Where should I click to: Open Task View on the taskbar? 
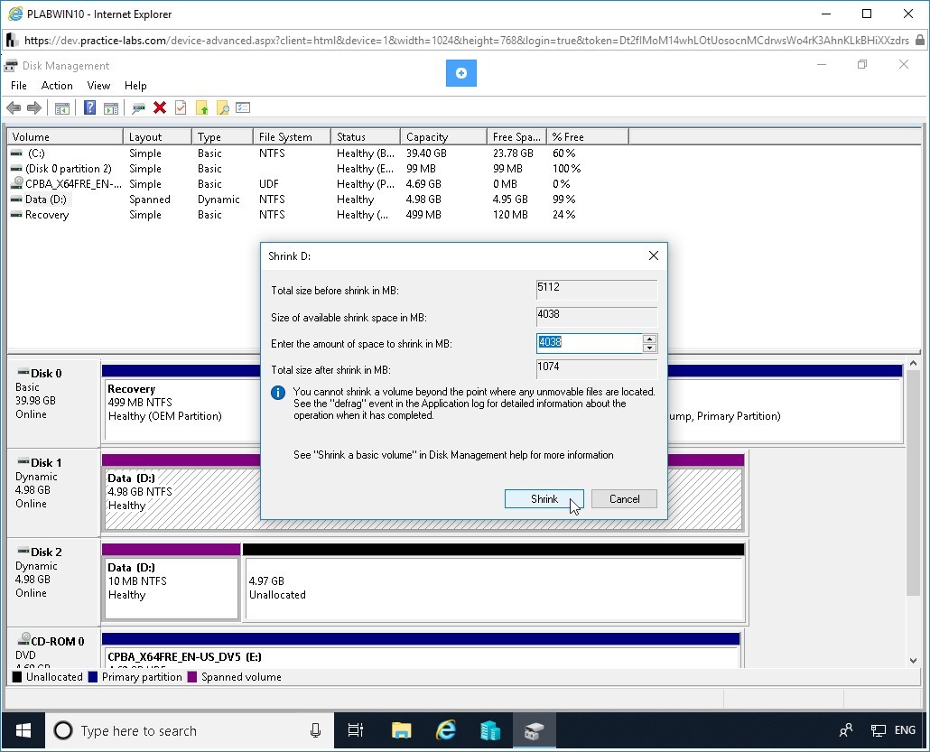[355, 730]
